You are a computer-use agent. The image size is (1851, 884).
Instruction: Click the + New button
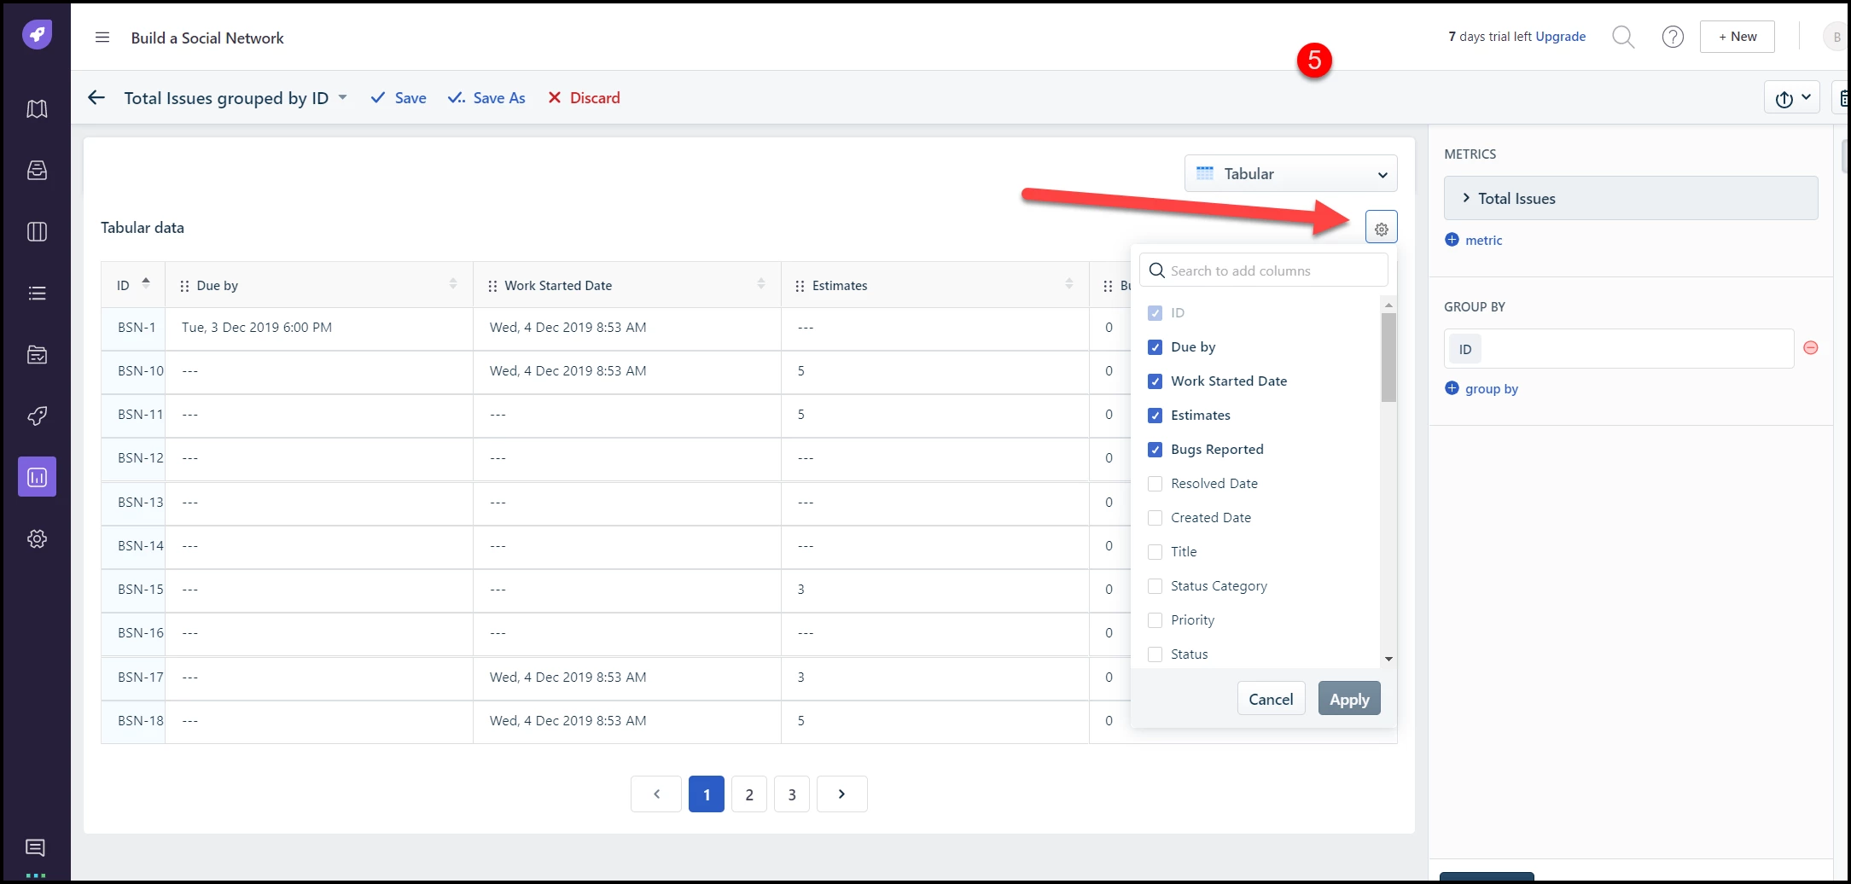(x=1737, y=37)
